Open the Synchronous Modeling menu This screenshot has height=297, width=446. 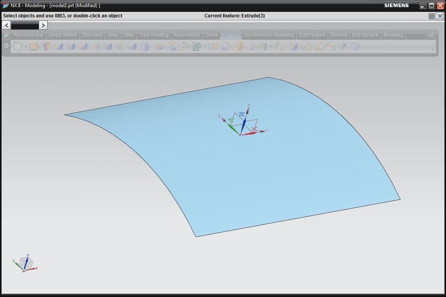pyautogui.click(x=269, y=34)
